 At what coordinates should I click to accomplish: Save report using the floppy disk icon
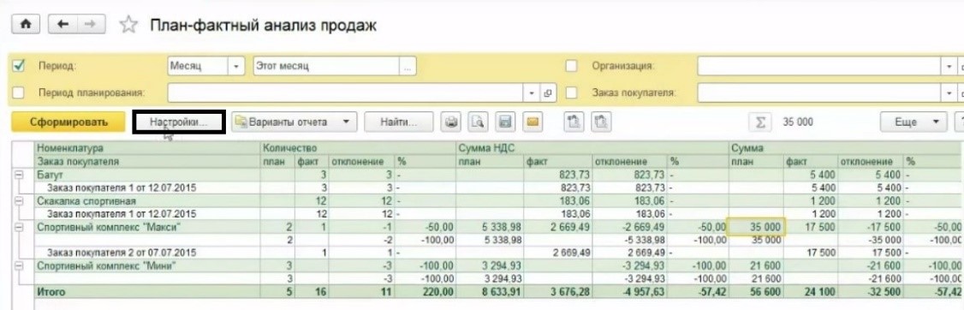[505, 122]
